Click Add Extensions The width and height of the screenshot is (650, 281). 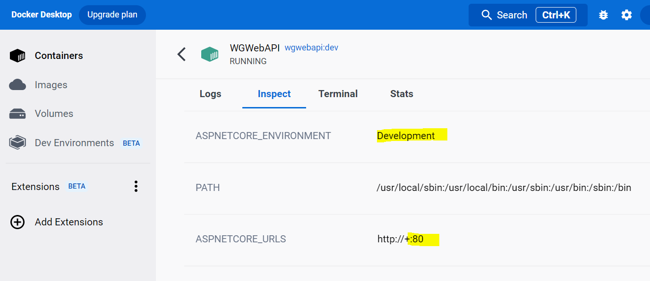(69, 222)
